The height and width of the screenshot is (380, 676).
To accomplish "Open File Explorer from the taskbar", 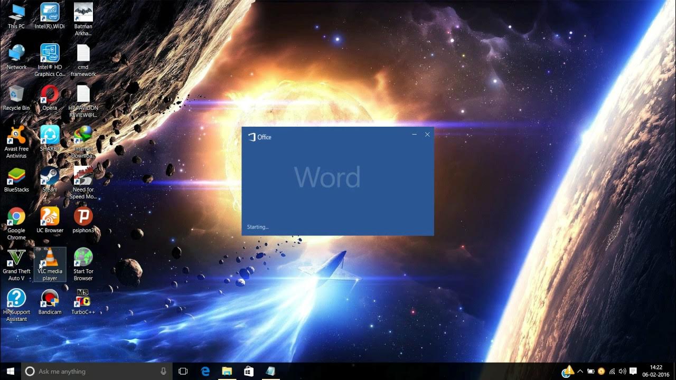I will coord(227,372).
